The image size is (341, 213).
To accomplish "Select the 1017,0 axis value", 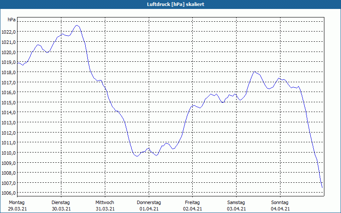I will (x=9, y=83).
